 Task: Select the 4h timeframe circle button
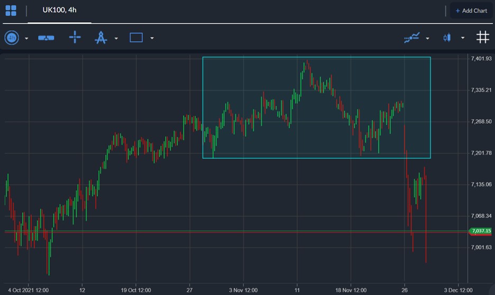pyautogui.click(x=12, y=38)
